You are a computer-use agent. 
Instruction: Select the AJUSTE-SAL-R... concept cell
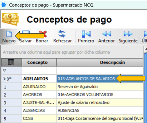[39, 102]
